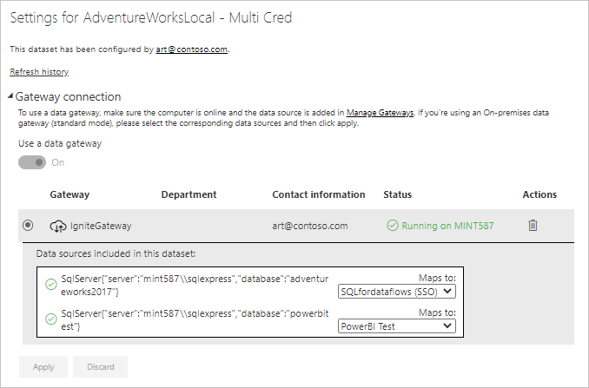Screen dimensions: 589x388
Task: Open the Refresh history link
Action: [x=39, y=72]
